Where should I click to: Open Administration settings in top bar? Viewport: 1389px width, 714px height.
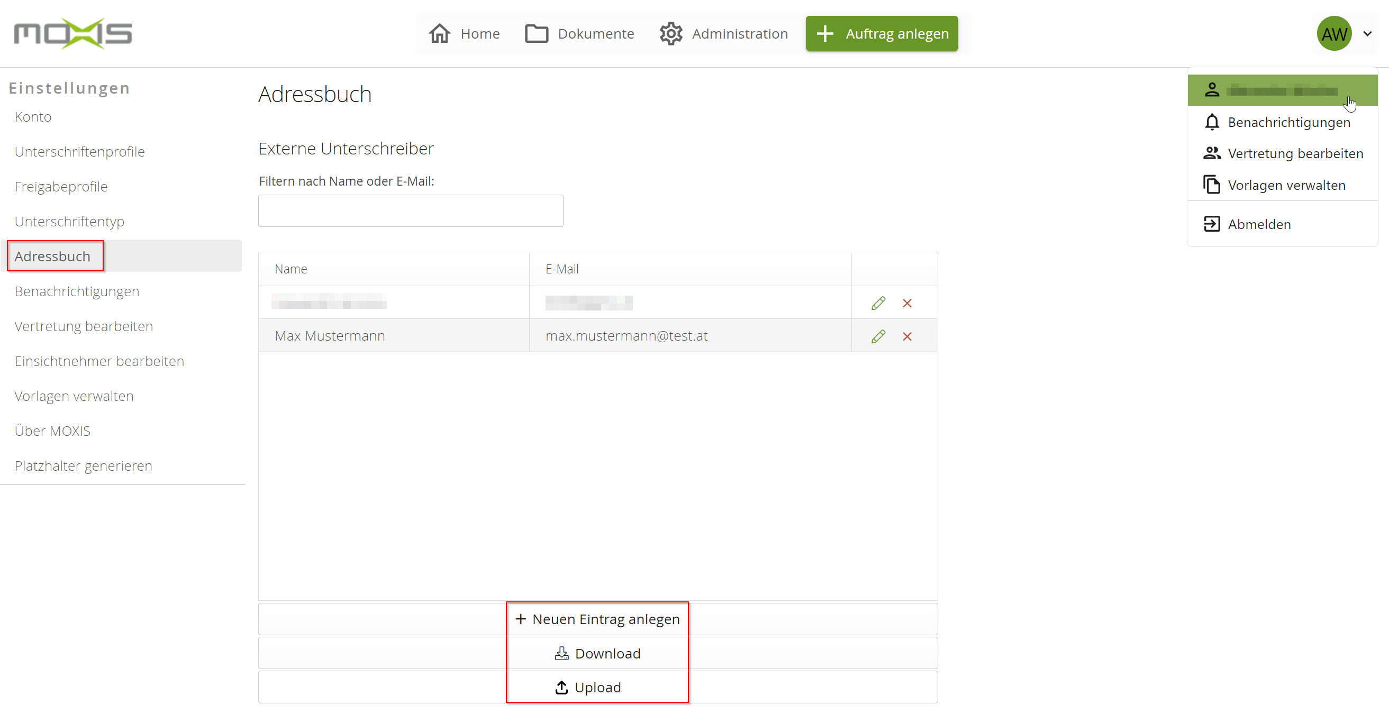[724, 33]
